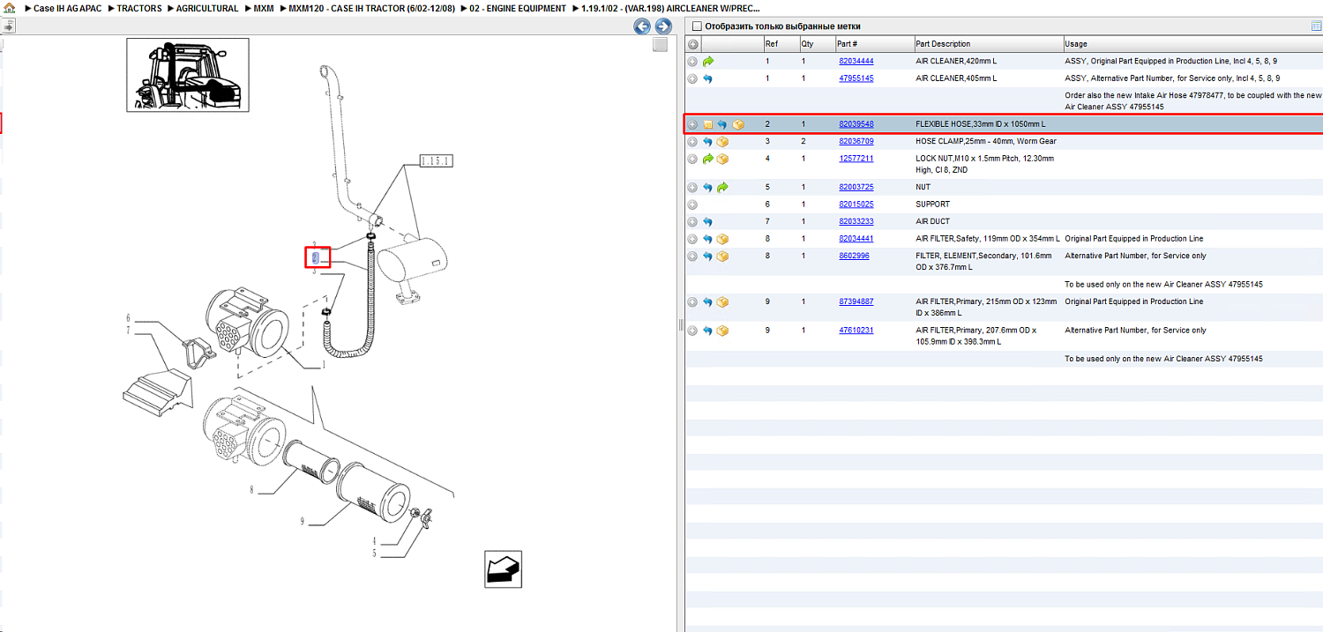Add SUPPORT 82015025 with its plus icon

(692, 204)
